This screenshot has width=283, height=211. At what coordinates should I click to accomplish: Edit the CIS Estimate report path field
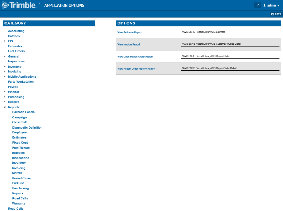tap(230, 31)
